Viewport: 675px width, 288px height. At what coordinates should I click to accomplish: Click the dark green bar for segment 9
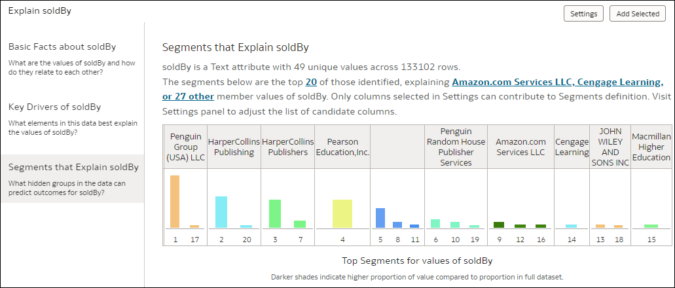[x=499, y=225]
